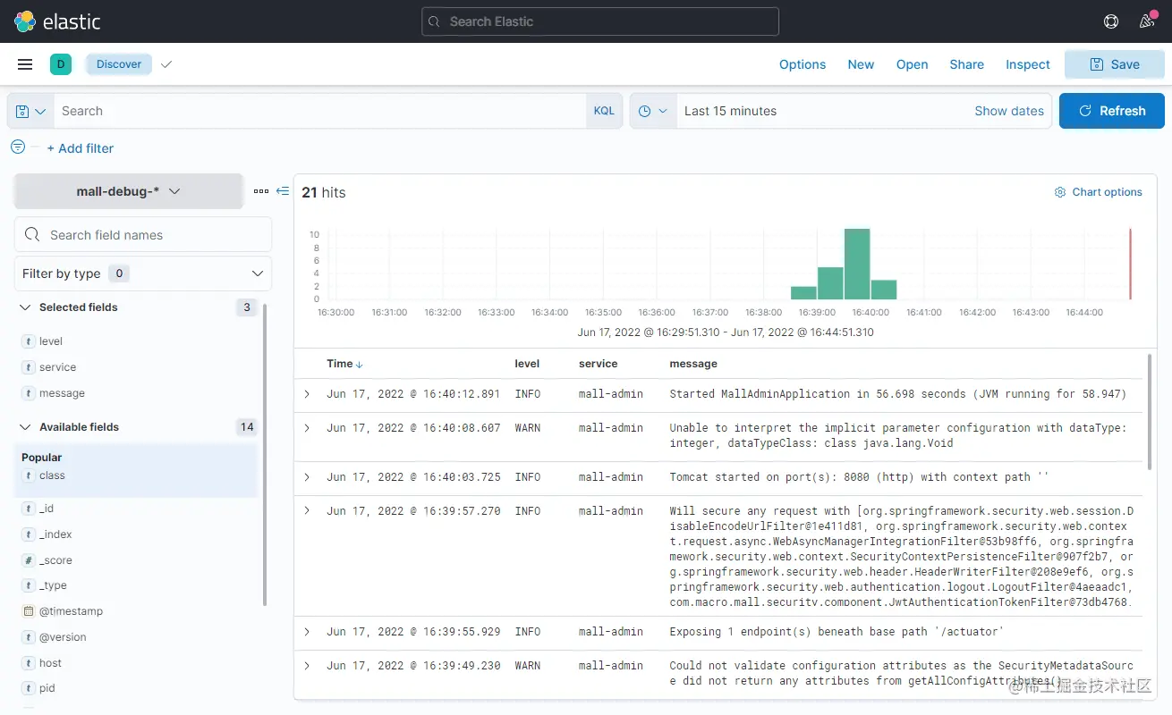Click 'Started MallAdminApplication' message text
Image resolution: width=1172 pixels, height=715 pixels.
pyautogui.click(x=897, y=394)
